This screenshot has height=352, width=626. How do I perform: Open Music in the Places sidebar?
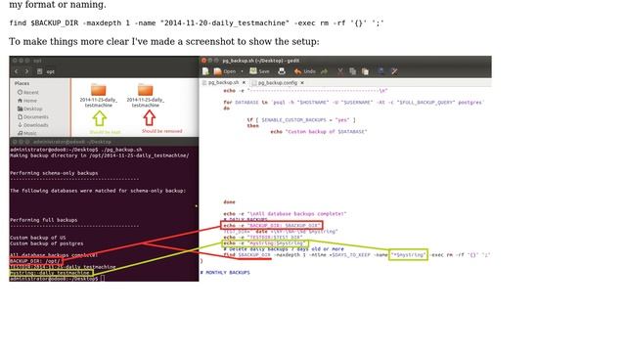coord(26,133)
